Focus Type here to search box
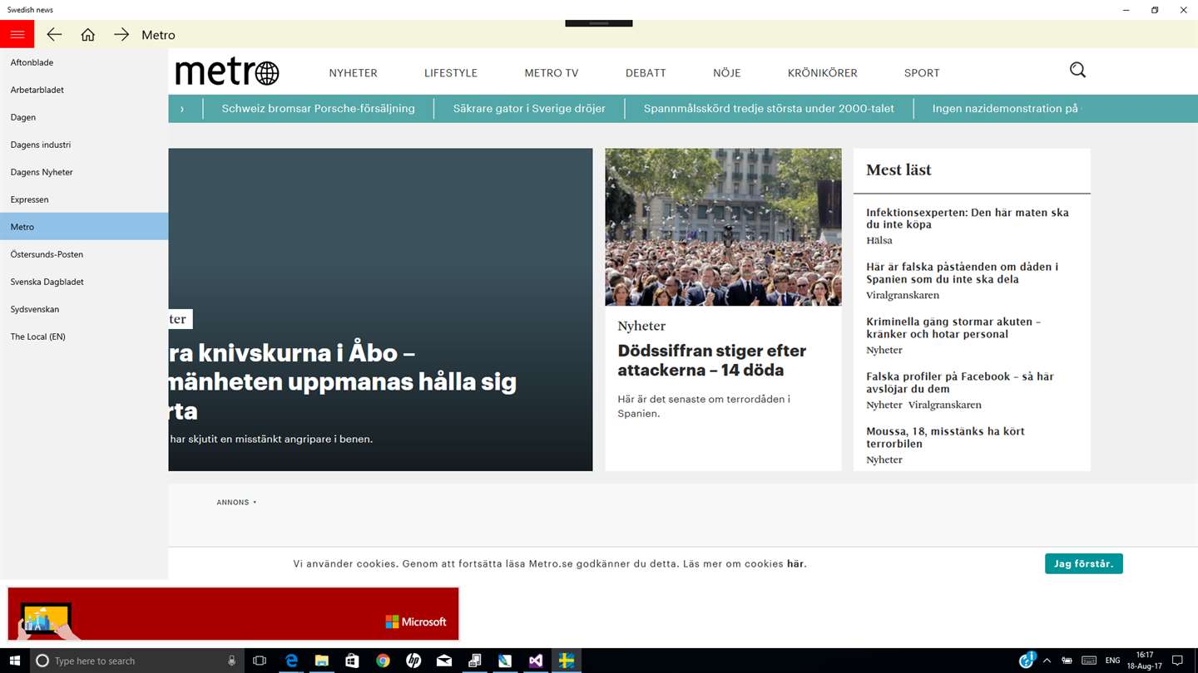1198x673 pixels. point(137,661)
